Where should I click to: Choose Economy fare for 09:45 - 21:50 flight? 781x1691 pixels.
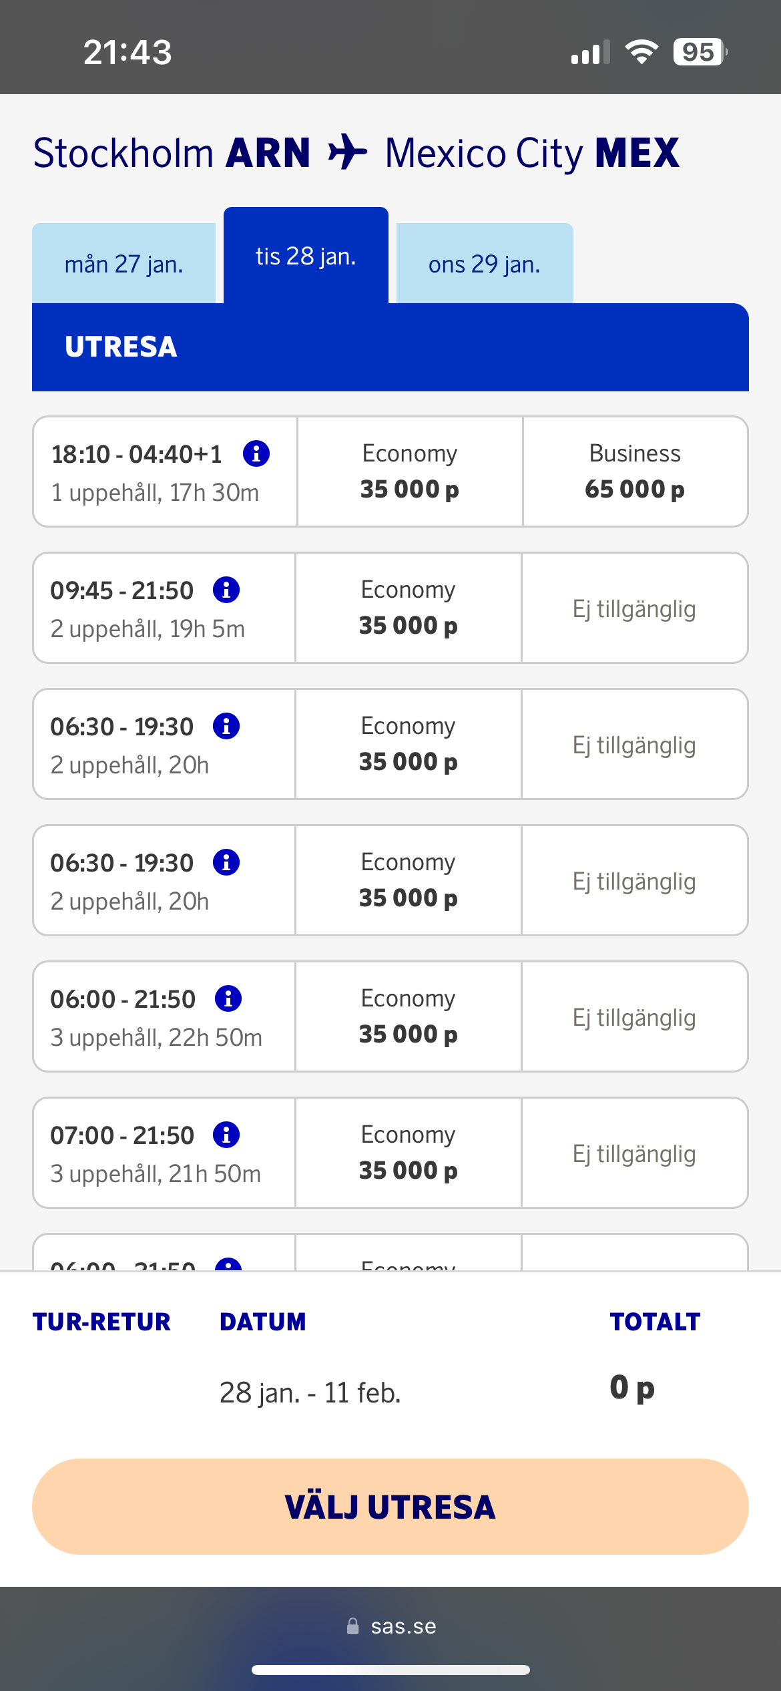point(409,608)
